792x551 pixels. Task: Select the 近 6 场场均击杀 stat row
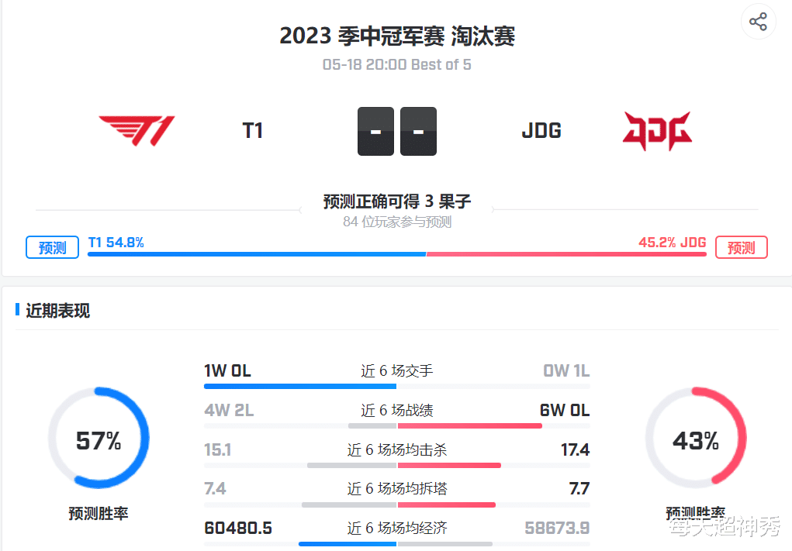(396, 450)
